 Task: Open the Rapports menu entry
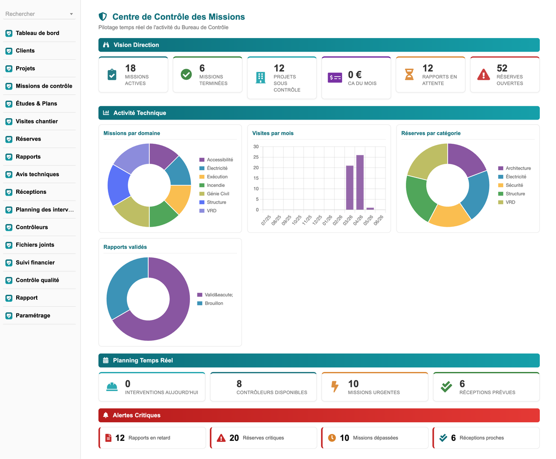39,156
